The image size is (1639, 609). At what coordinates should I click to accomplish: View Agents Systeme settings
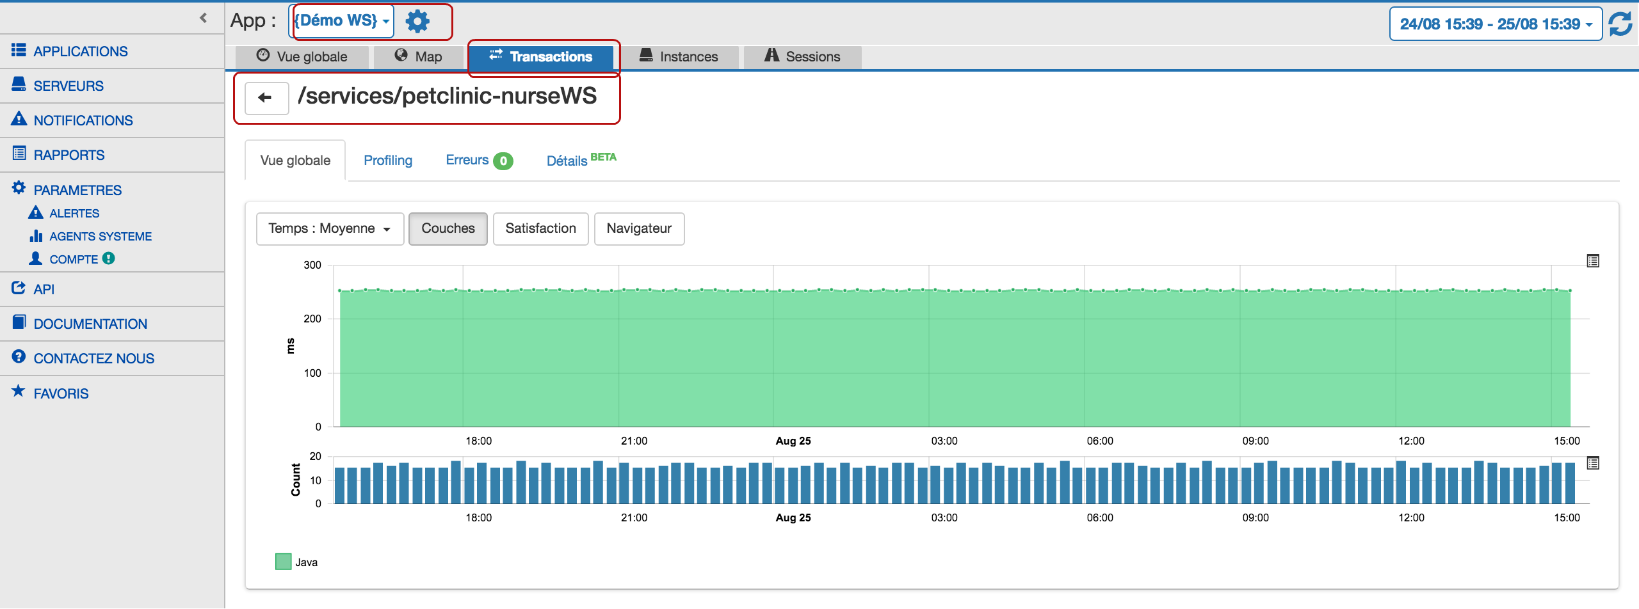click(101, 235)
